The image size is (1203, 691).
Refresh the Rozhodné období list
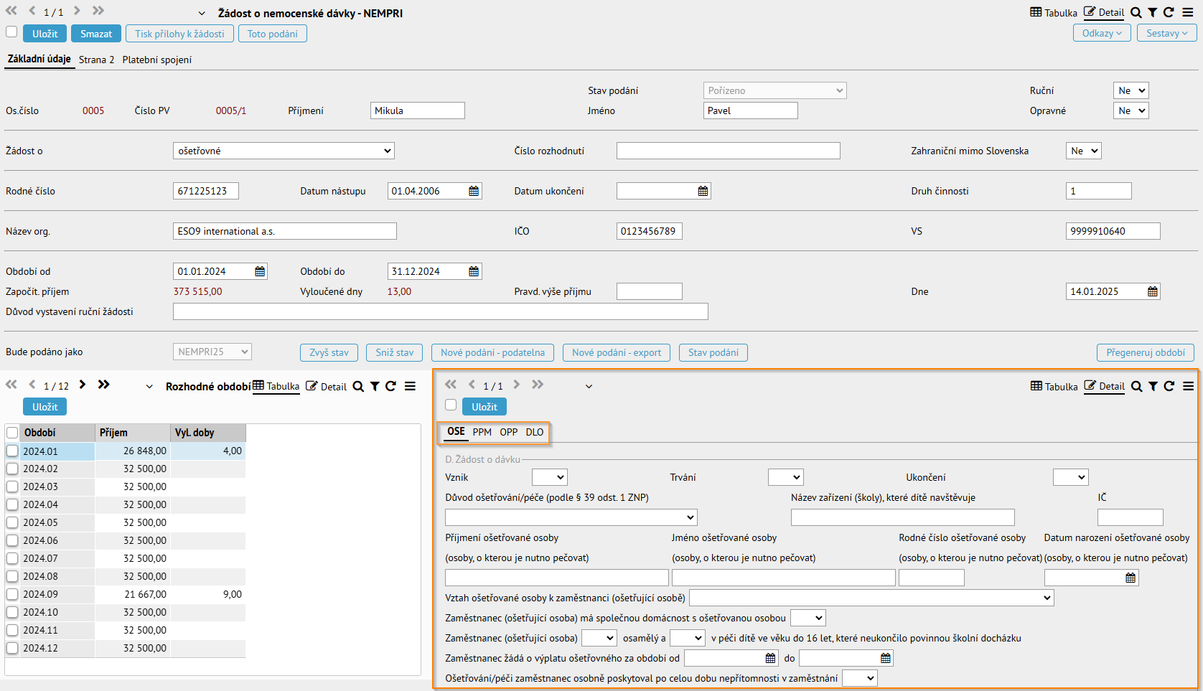point(391,386)
